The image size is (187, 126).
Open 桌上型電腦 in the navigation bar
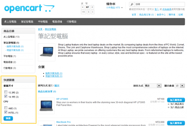coord(10,22)
